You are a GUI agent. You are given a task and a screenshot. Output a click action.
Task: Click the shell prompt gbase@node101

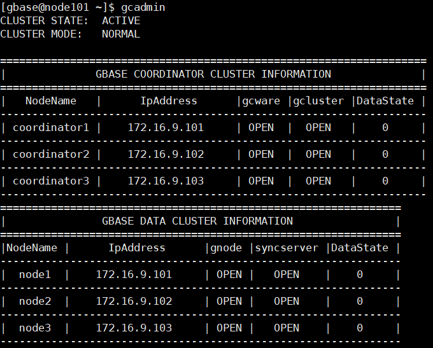point(48,8)
